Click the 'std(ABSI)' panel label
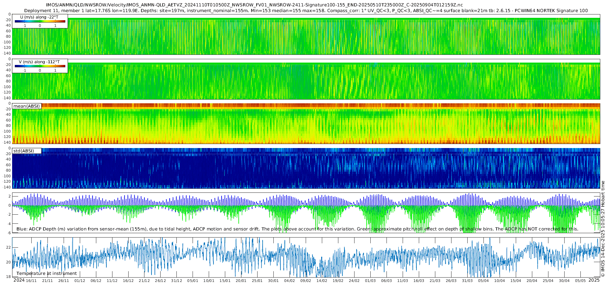 tap(24, 151)
